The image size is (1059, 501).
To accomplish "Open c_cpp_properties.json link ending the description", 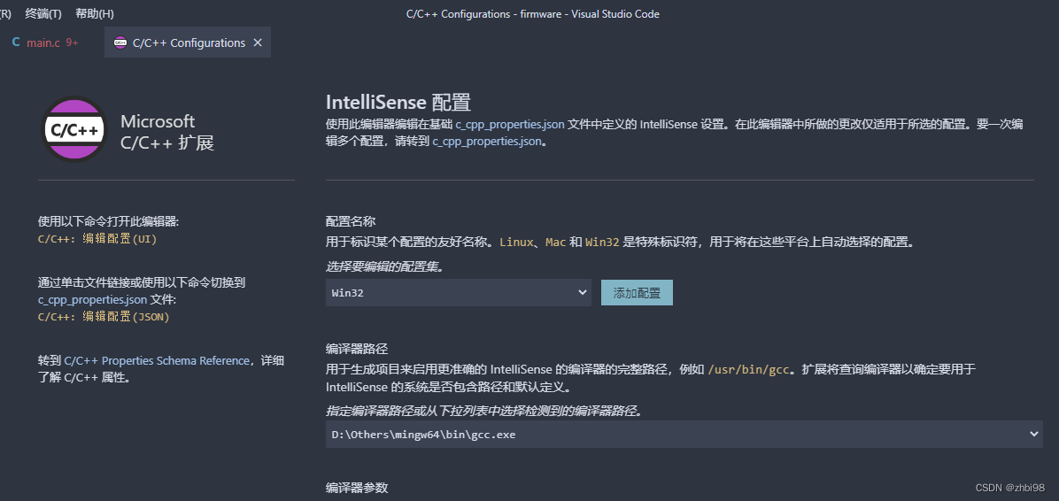I will click(487, 142).
